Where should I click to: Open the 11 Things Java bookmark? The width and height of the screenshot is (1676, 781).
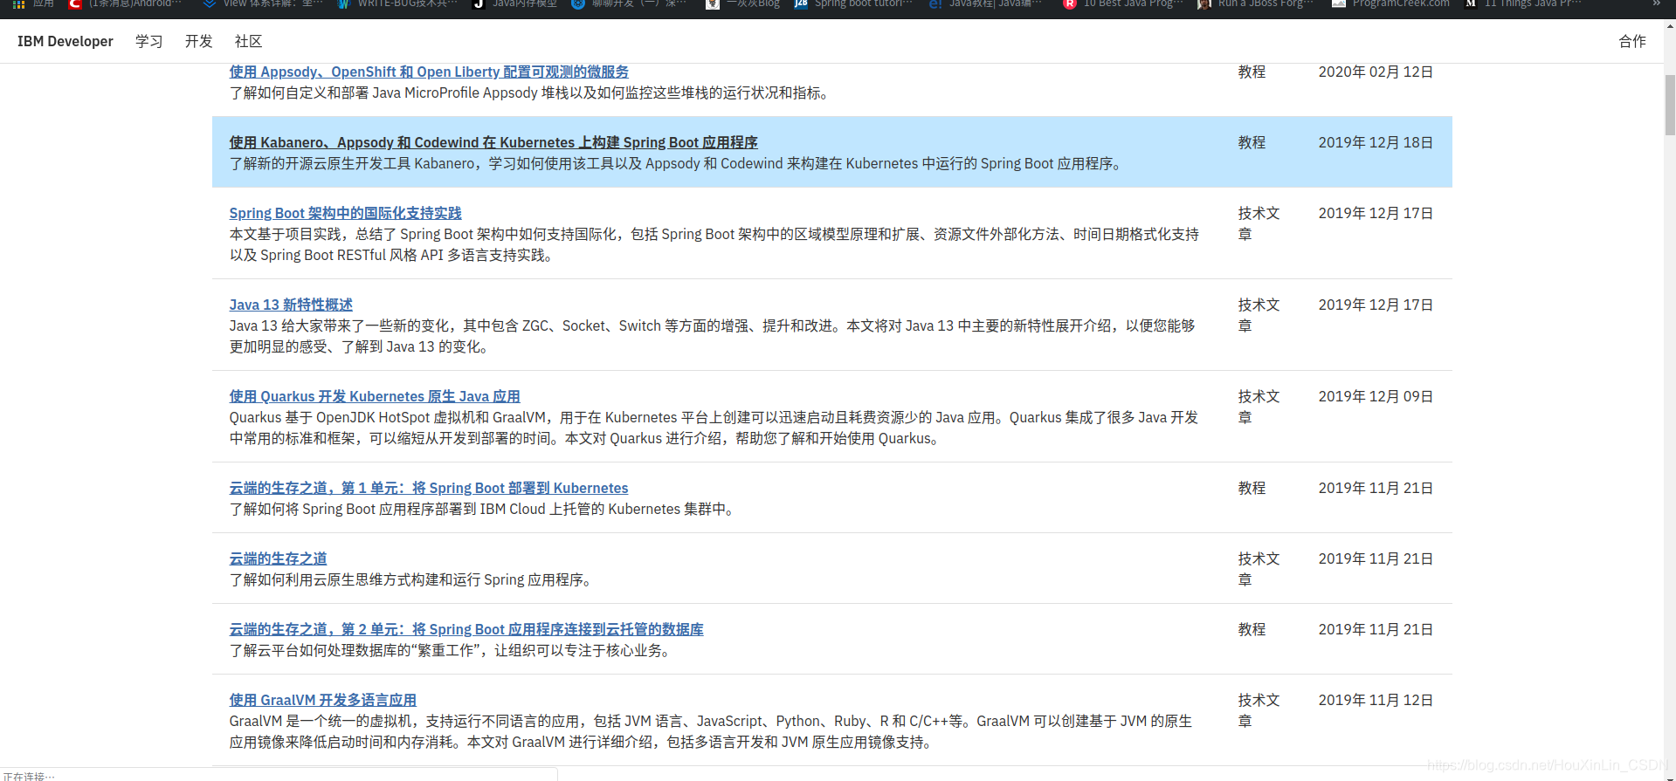1524,3
